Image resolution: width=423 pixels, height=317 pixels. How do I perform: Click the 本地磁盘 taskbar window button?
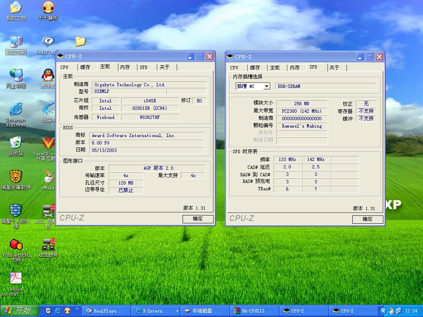[x=205, y=311]
